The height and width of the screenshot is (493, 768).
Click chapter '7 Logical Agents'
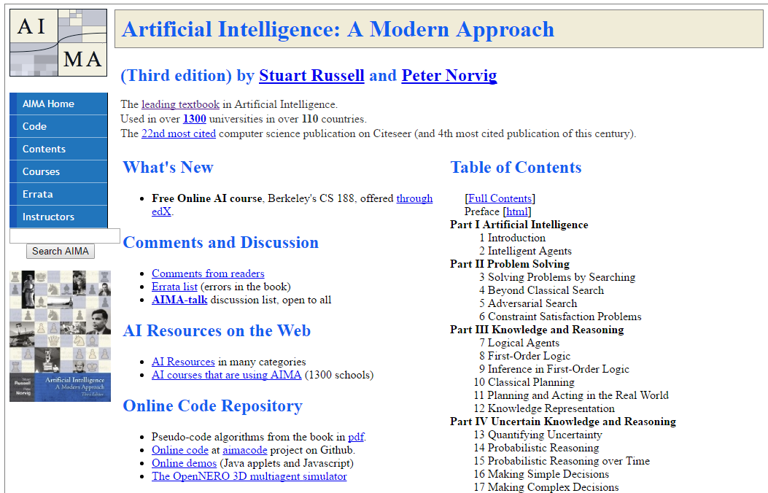point(519,343)
